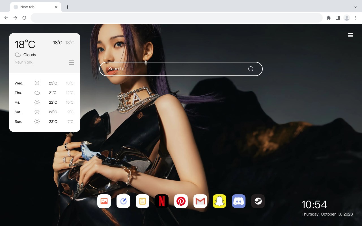Open the Netflix shortcut
The width and height of the screenshot is (362, 226).
162,201
